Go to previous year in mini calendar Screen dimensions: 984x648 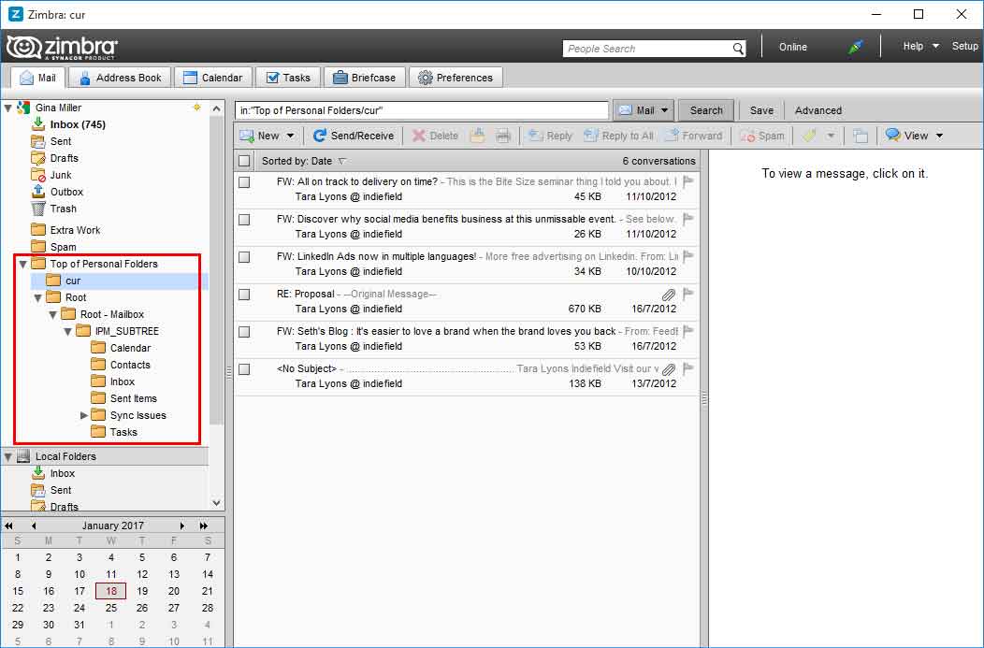8,526
